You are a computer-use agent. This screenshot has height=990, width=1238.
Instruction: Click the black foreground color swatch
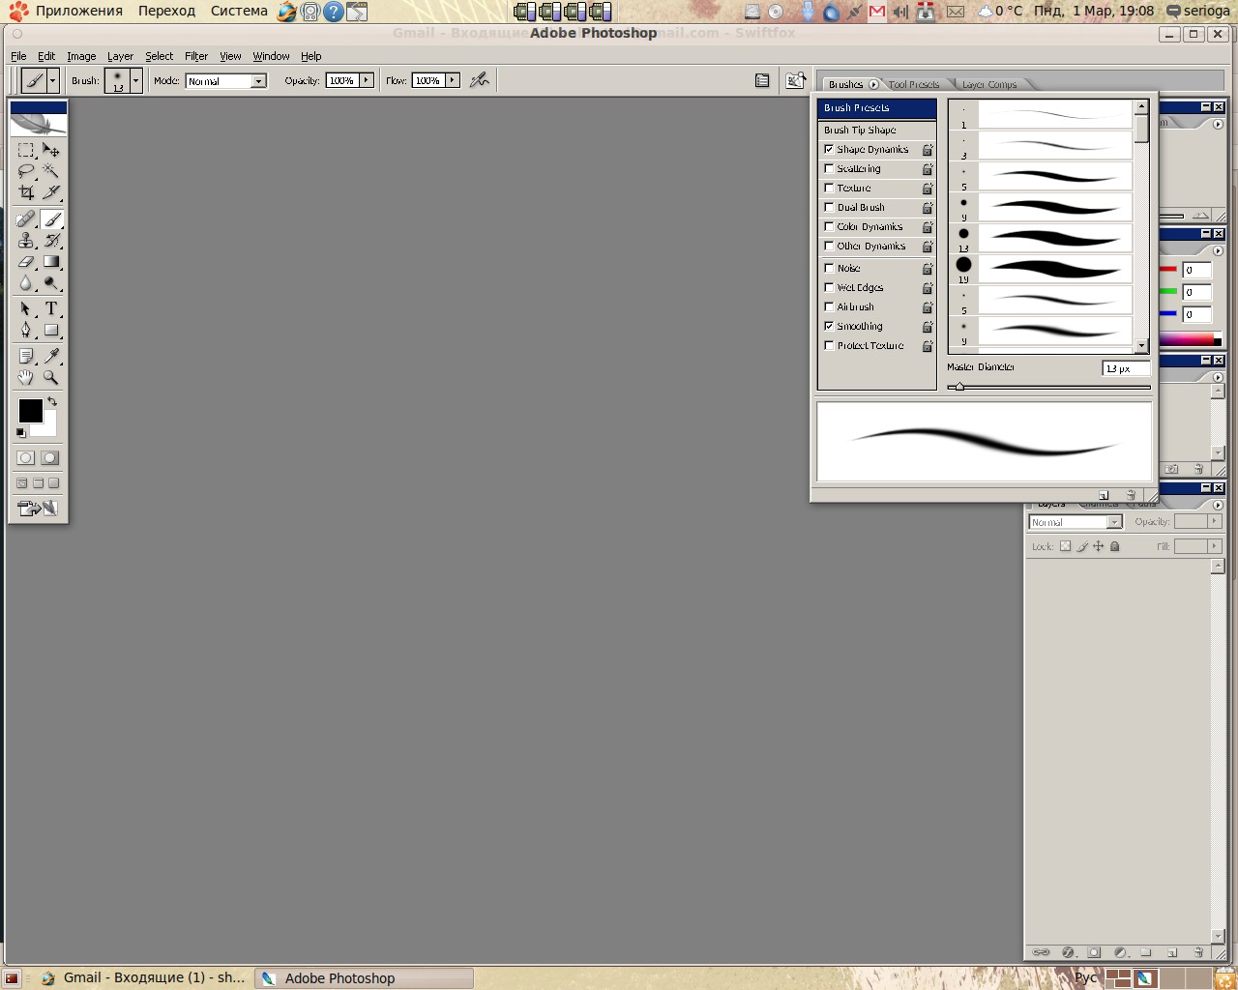30,411
